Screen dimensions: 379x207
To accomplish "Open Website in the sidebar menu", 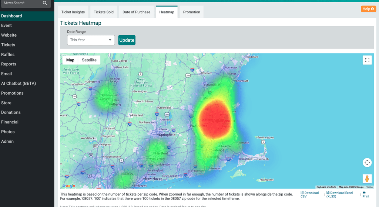I will 27,35.
